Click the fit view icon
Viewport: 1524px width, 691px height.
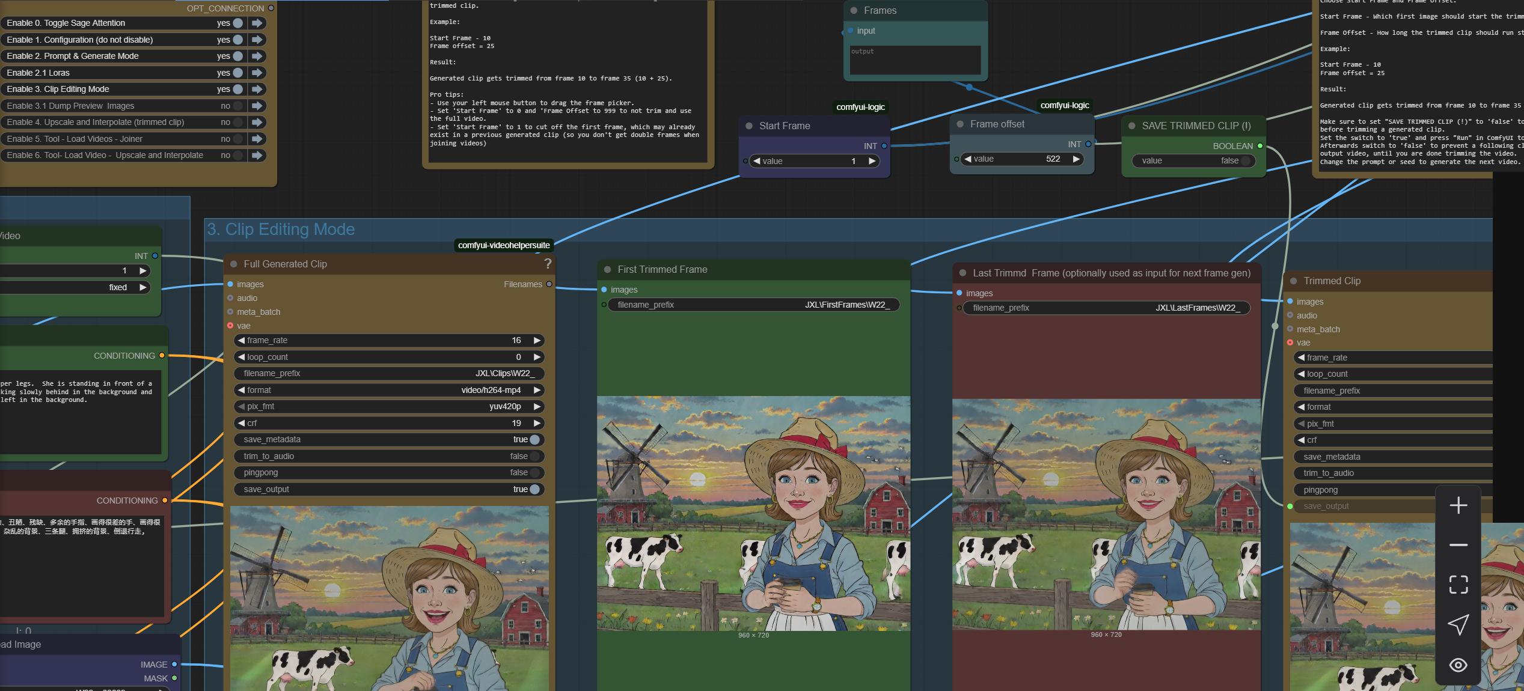1458,585
